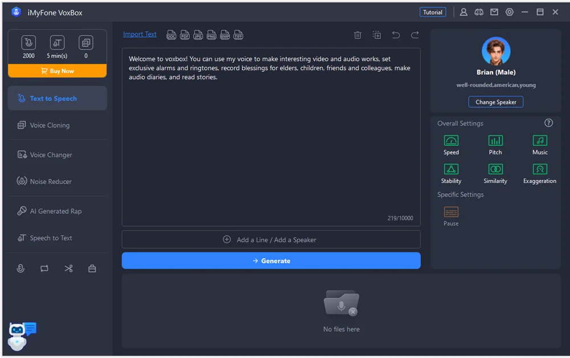Open the scissors cut tool in the sidebar
570x358 pixels.
68,268
